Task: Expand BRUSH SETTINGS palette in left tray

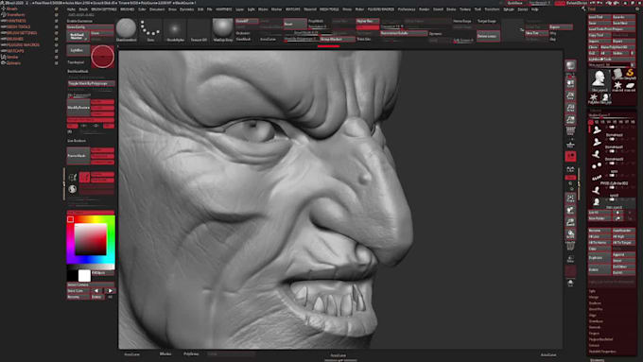Action: (x=22, y=33)
